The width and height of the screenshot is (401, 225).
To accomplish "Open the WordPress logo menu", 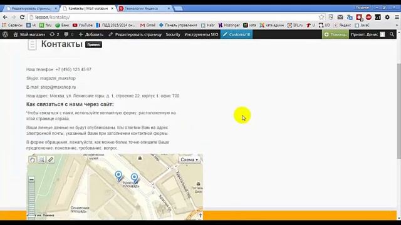I will pos(6,34).
